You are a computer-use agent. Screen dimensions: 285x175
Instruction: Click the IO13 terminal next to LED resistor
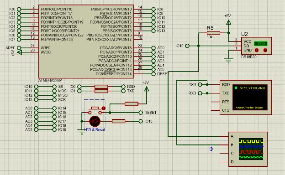pos(141,121)
